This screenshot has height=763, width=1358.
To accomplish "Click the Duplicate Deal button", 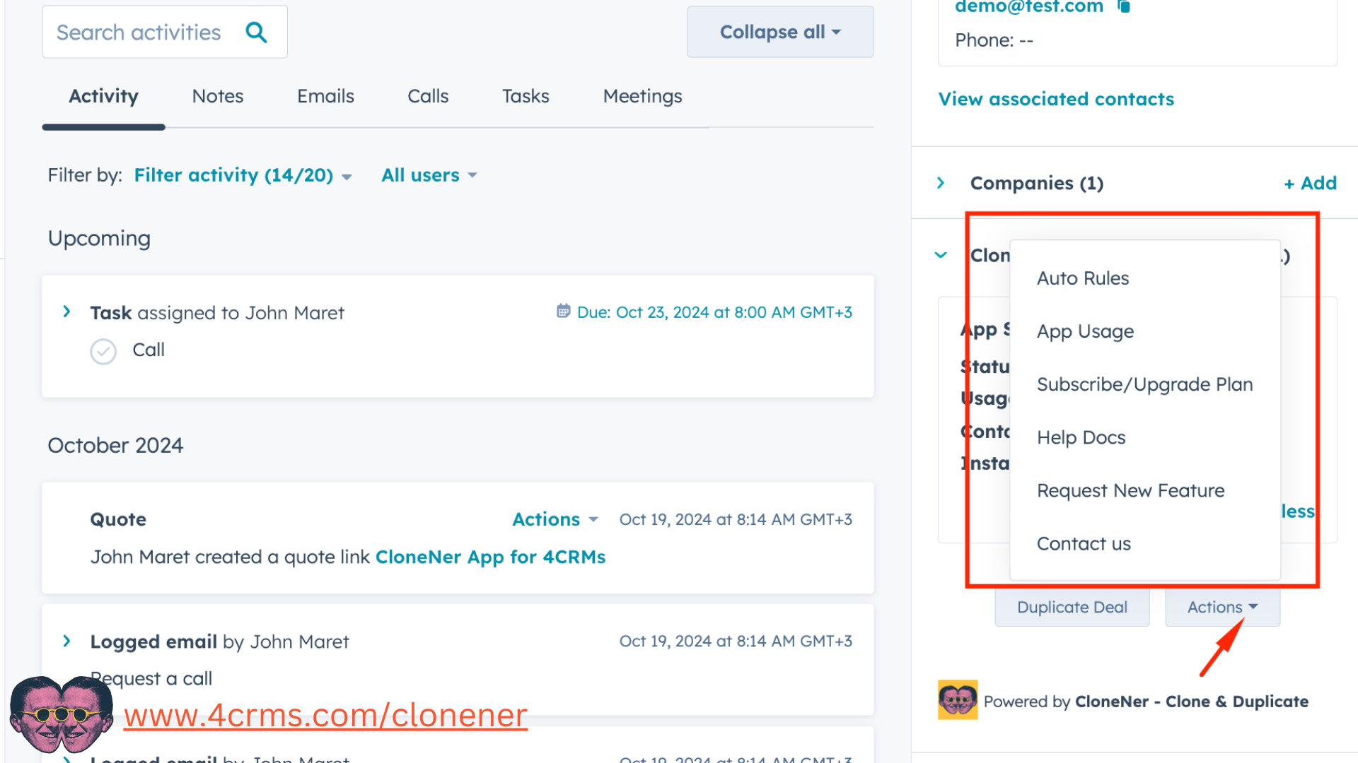I will (x=1072, y=607).
